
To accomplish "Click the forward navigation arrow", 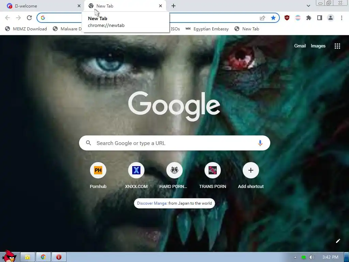I will click(x=18, y=18).
